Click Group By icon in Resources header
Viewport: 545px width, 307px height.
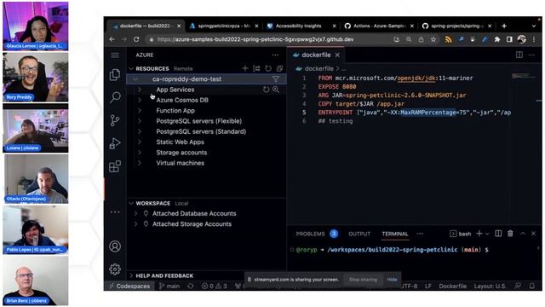pos(256,68)
